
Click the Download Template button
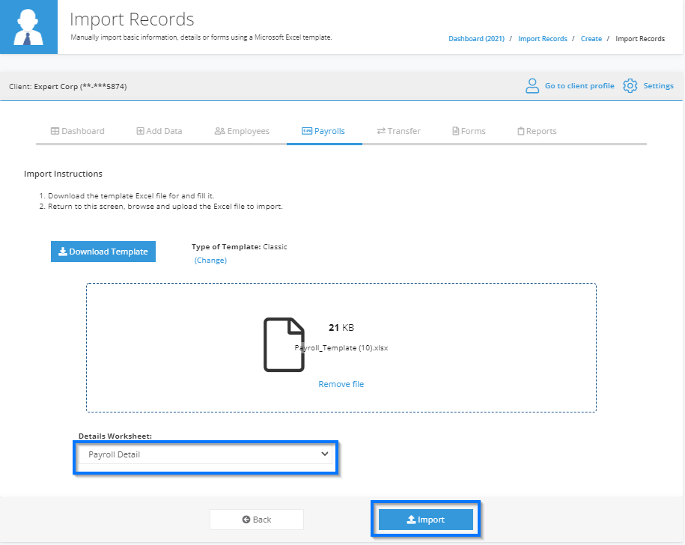pyautogui.click(x=103, y=252)
